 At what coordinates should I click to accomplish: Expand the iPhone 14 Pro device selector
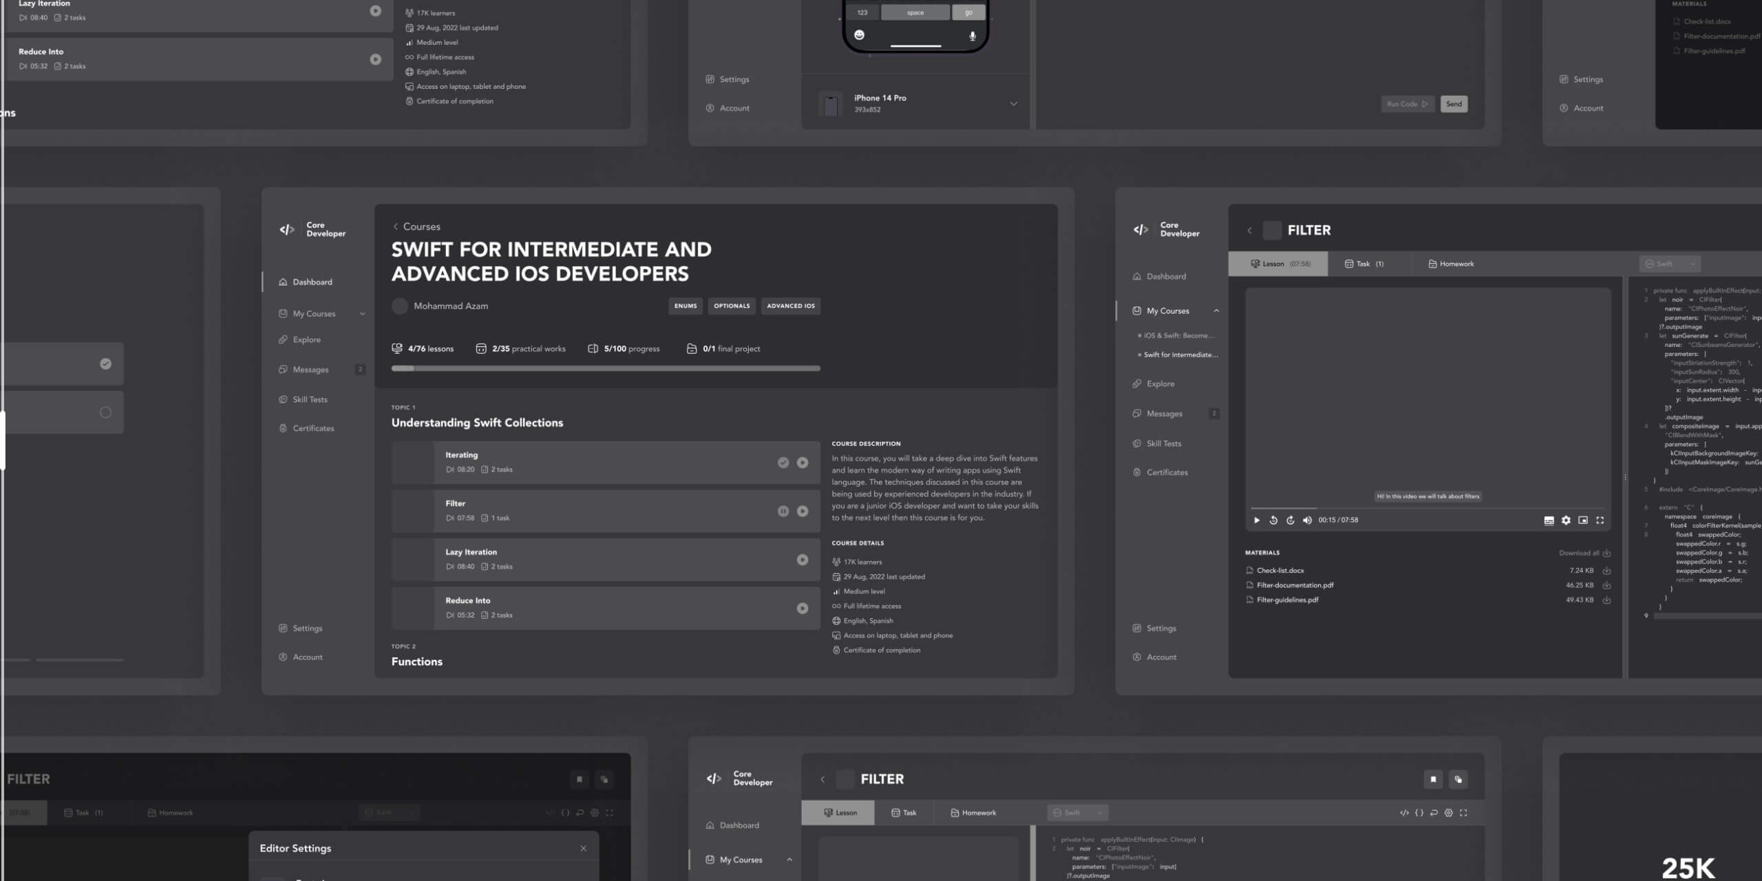click(1014, 103)
